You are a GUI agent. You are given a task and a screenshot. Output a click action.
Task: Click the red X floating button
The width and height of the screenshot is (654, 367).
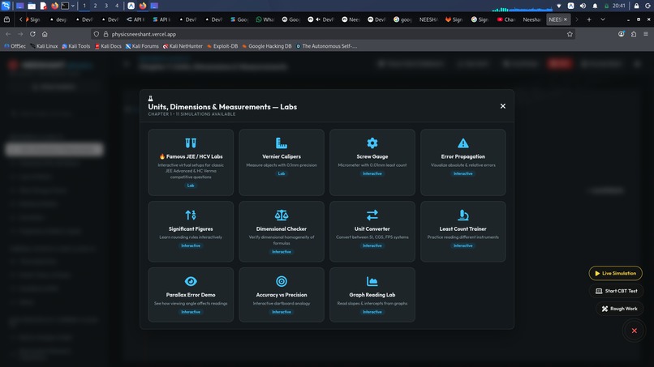(634, 331)
